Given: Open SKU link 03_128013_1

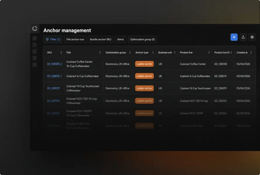Looking at the screenshot, I should (x=54, y=76).
